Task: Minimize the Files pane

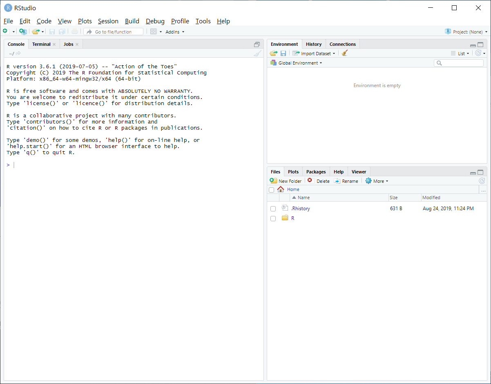Action: click(473, 173)
